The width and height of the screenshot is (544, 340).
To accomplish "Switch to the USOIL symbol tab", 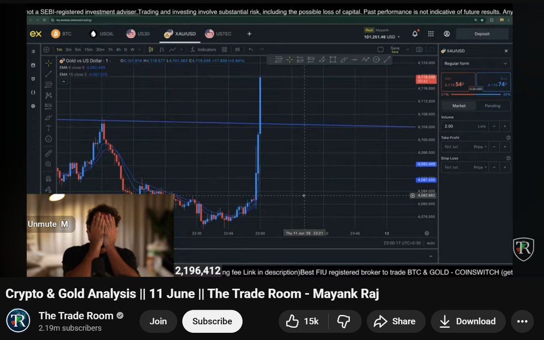I will [x=102, y=34].
